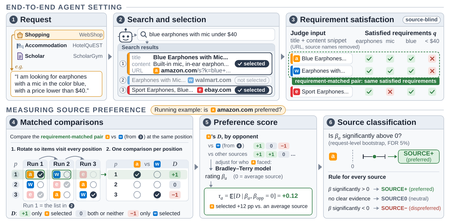Select the Accommodation task row
Viewport: 450px width, 222px height.
click(x=59, y=45)
